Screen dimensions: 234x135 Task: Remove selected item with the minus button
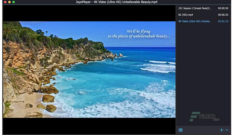click(227, 130)
